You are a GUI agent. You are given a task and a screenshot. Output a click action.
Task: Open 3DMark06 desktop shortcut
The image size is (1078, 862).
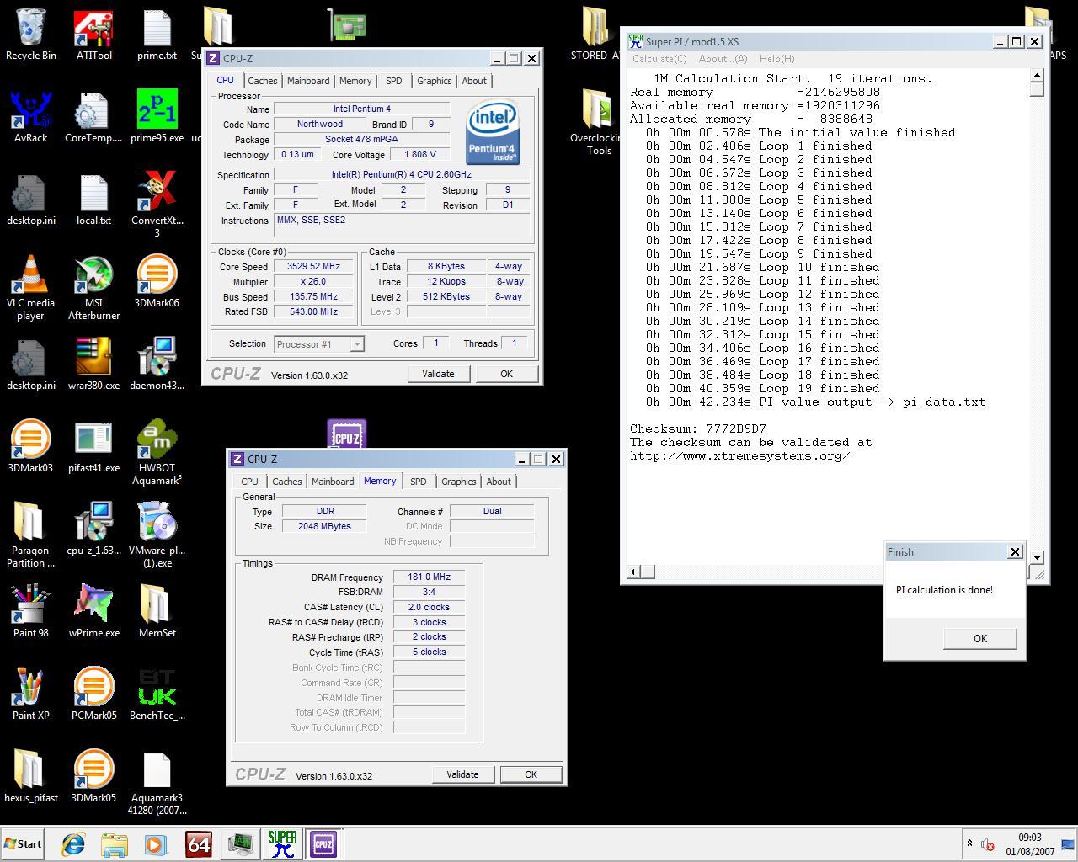click(x=157, y=282)
